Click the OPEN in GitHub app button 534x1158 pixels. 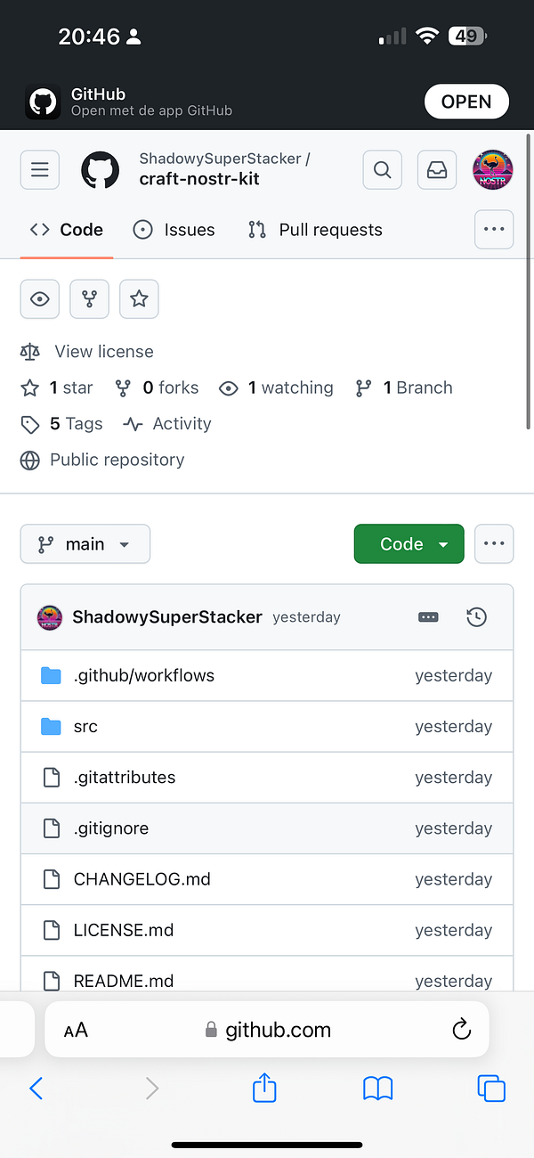[466, 102]
